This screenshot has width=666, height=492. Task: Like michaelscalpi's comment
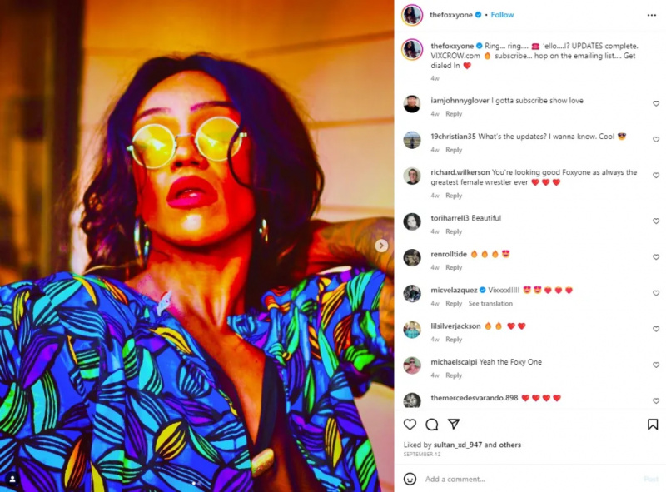[656, 365]
